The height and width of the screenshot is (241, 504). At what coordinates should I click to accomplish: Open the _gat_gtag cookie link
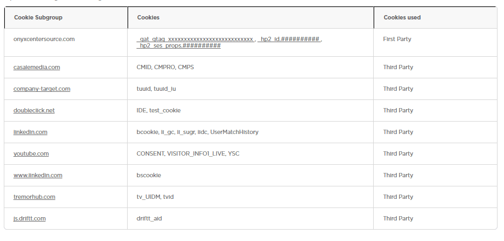(195, 39)
